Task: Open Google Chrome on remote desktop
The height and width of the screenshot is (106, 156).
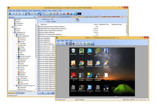Action: 81,64
